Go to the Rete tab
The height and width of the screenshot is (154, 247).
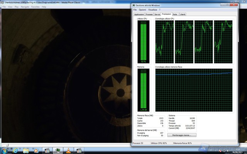175,14
